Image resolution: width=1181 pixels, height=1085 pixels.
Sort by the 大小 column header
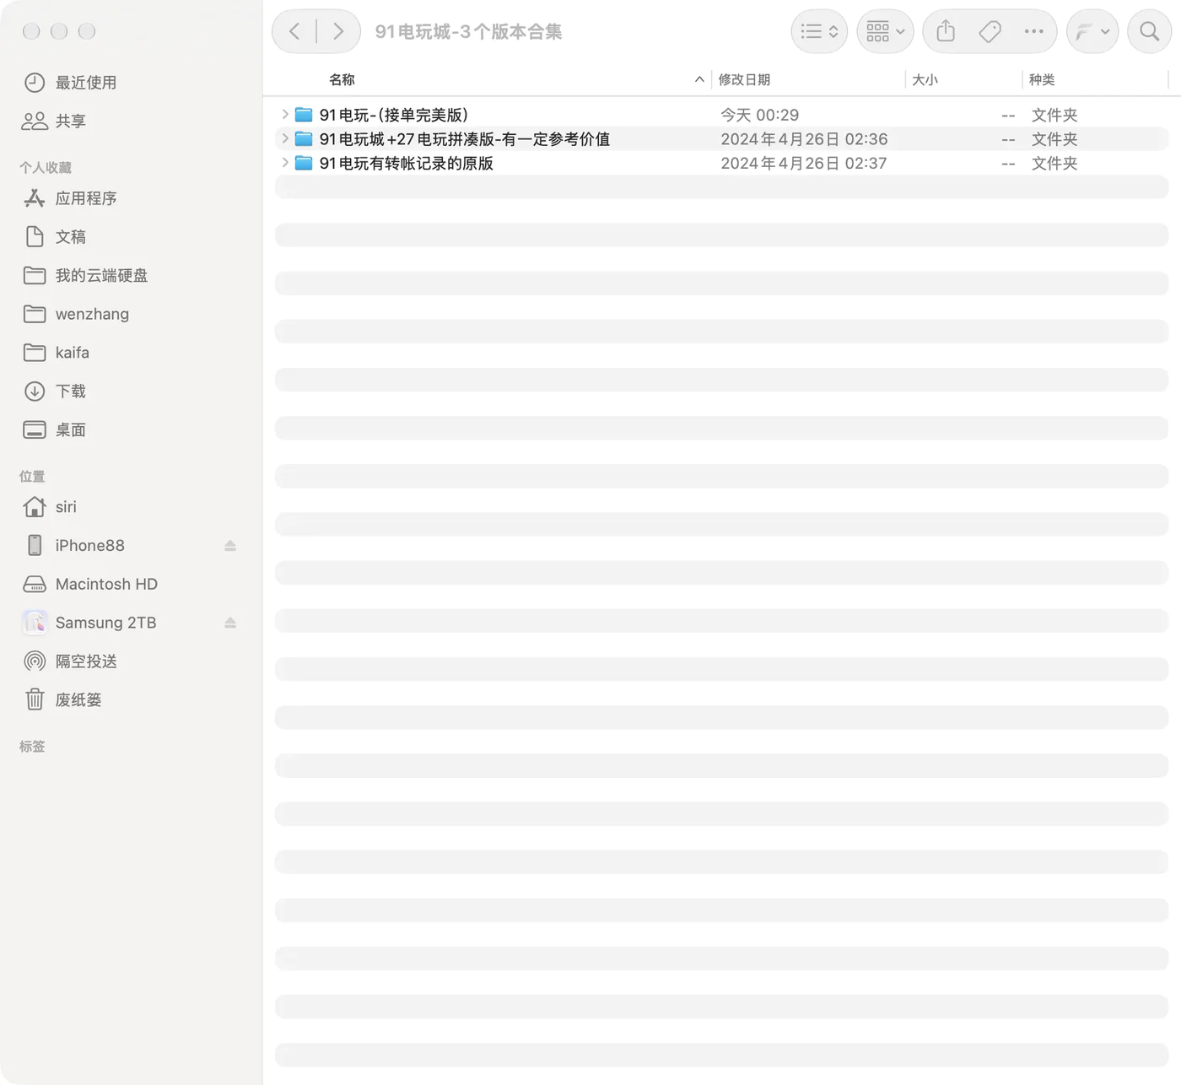925,79
